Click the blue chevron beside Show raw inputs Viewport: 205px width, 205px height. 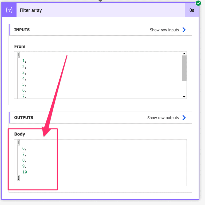184,30
